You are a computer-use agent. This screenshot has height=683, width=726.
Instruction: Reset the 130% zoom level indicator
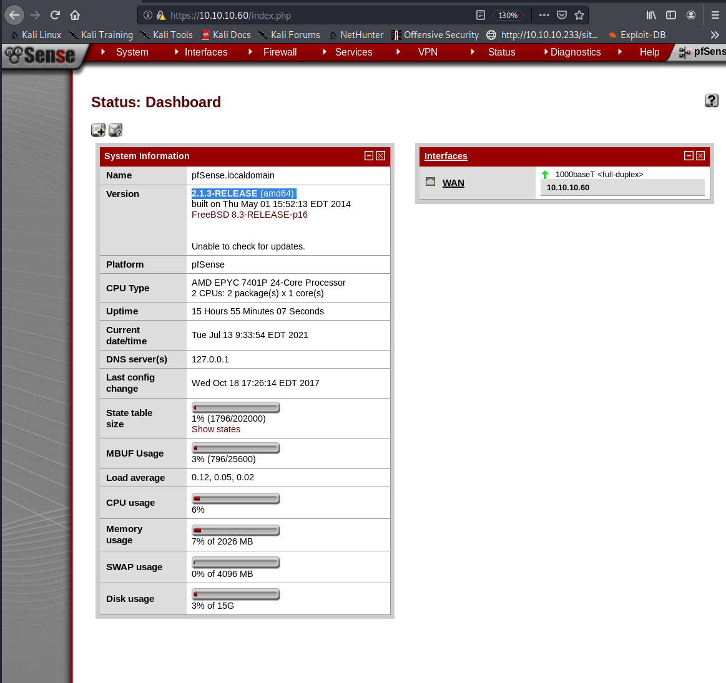(508, 15)
